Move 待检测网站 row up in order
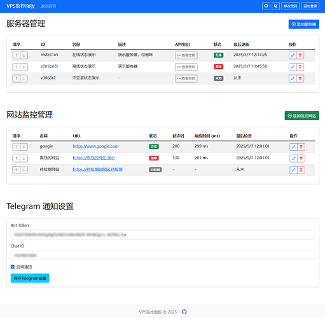 coord(17,170)
